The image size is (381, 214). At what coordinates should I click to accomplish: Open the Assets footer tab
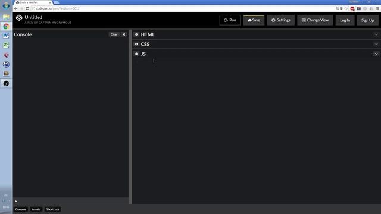pyautogui.click(x=36, y=209)
